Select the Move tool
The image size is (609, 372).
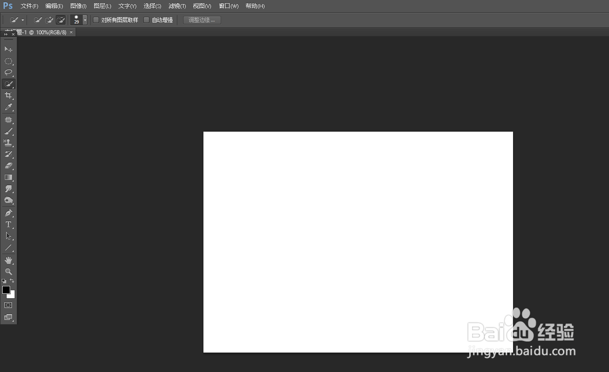[x=8, y=49]
